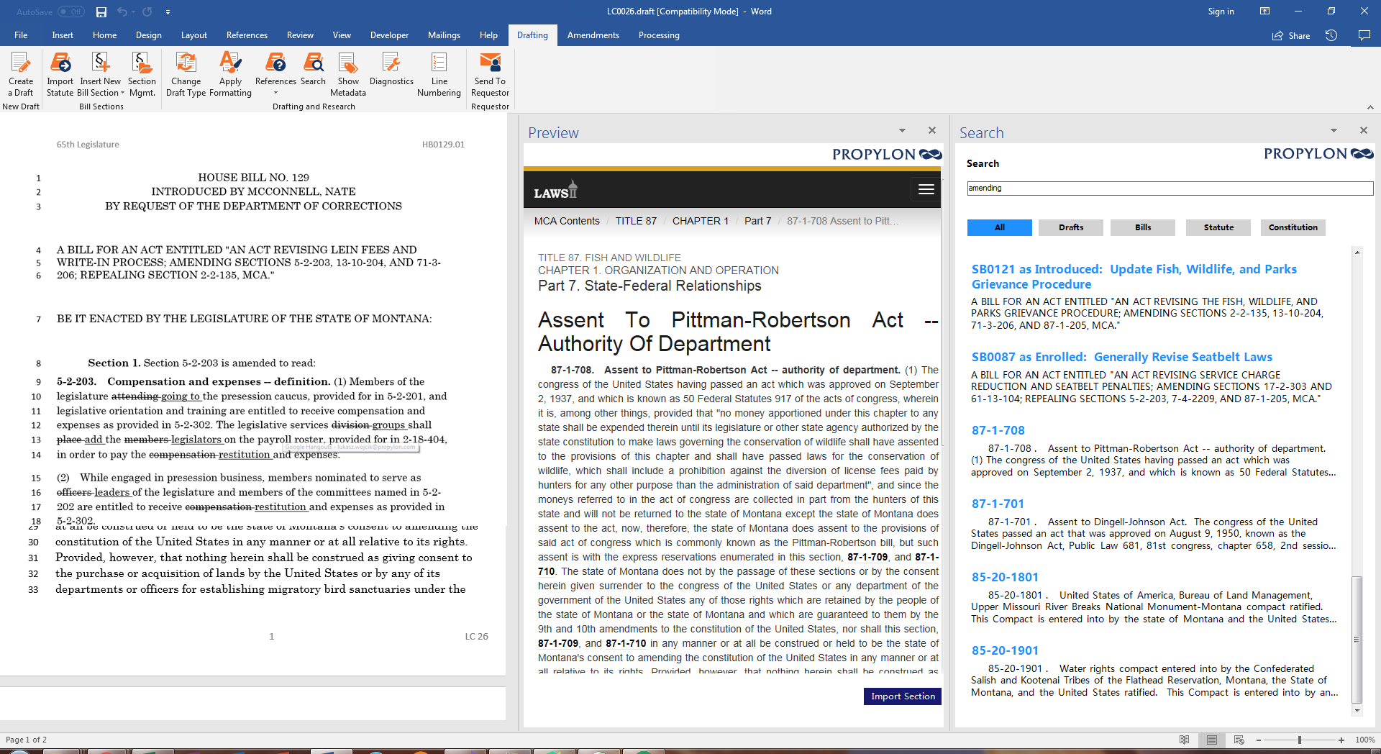Open the LAWS hamburger menu

(x=926, y=189)
